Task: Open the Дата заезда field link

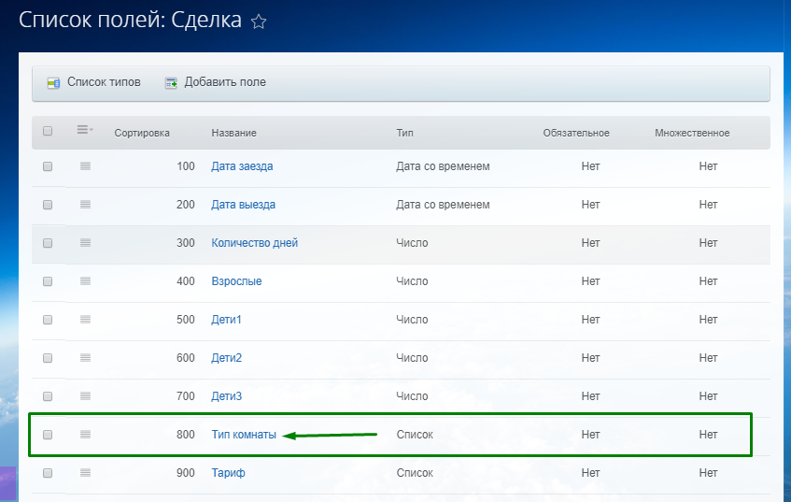Action: click(x=242, y=166)
